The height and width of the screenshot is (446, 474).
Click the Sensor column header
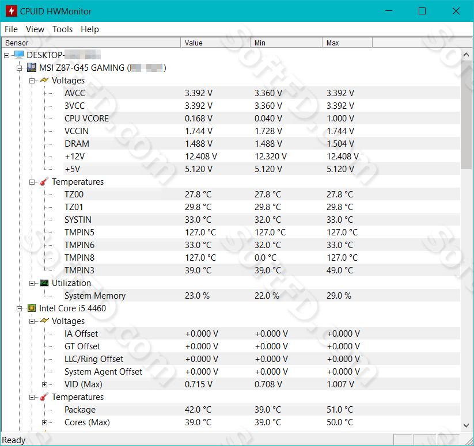coord(91,43)
